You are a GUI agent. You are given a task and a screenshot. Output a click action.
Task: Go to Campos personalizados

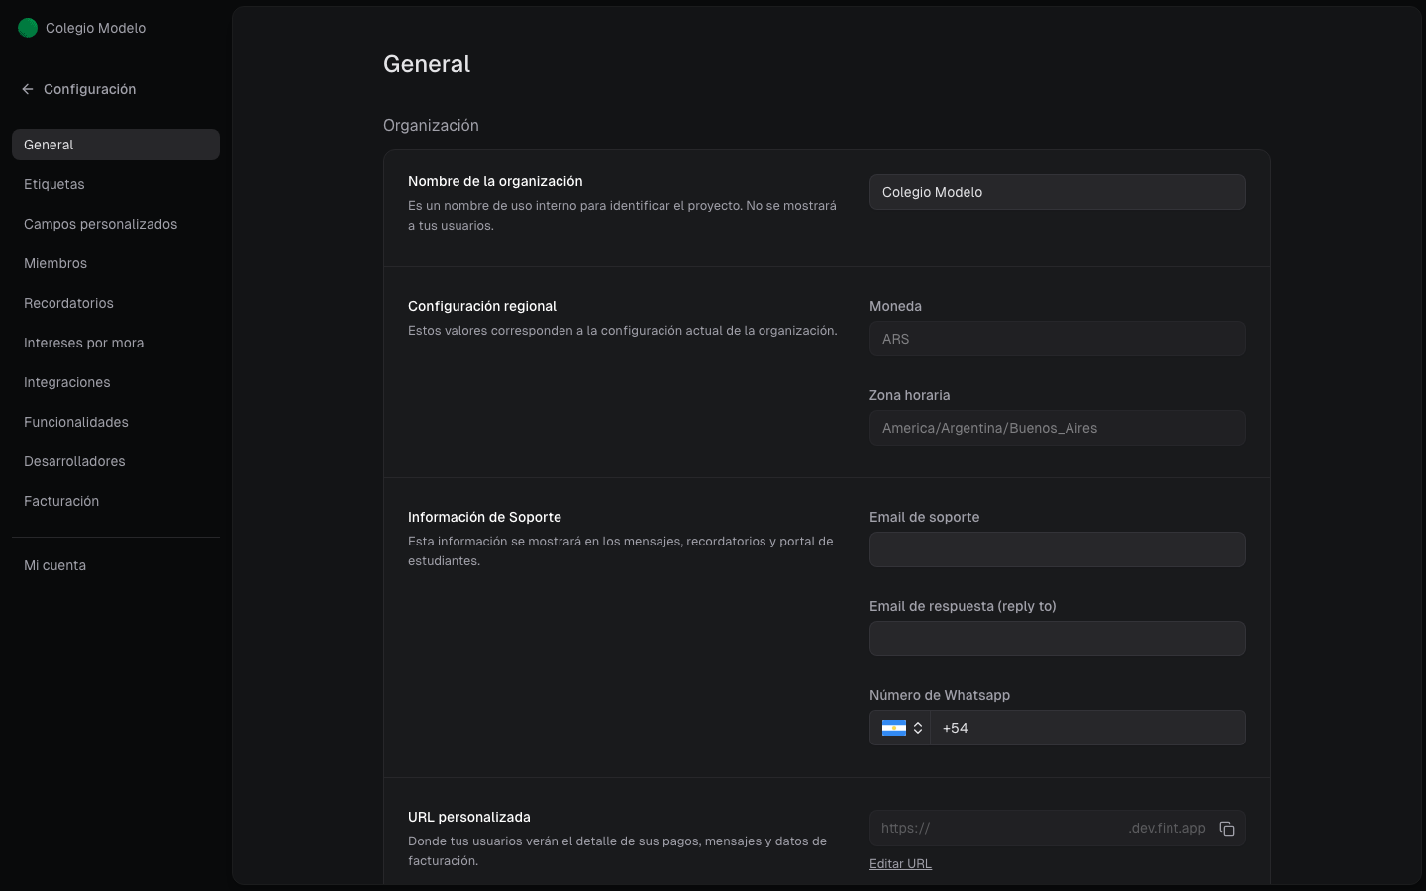116,224
